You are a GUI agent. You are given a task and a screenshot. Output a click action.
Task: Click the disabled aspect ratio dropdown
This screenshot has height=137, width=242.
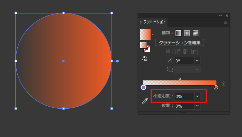pos(187,69)
